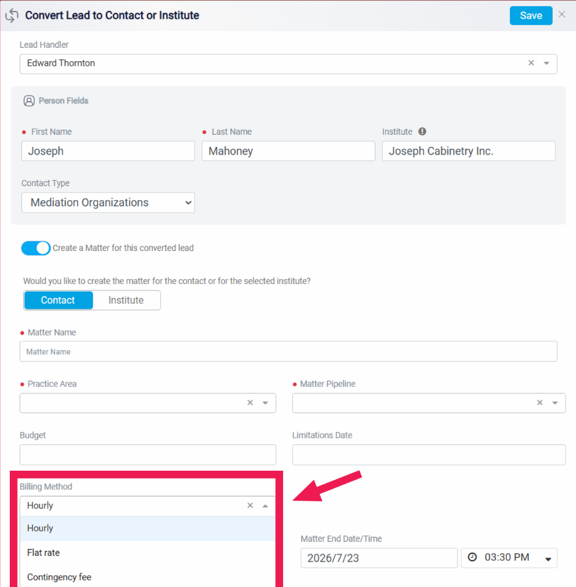The height and width of the screenshot is (587, 576).
Task: Expand the Lead Handler dropdown arrow
Action: (547, 63)
